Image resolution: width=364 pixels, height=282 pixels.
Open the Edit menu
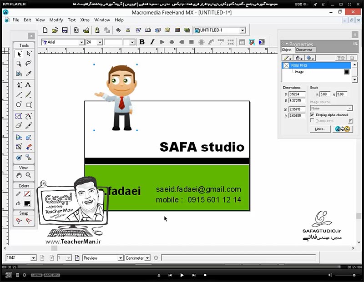(x=27, y=20)
